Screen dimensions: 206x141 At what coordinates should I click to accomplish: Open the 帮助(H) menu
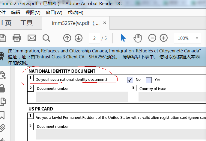pos(75,12)
